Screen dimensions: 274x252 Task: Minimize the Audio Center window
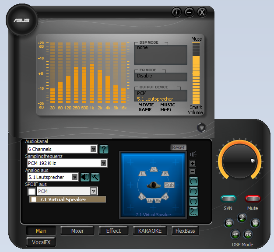click(x=190, y=12)
